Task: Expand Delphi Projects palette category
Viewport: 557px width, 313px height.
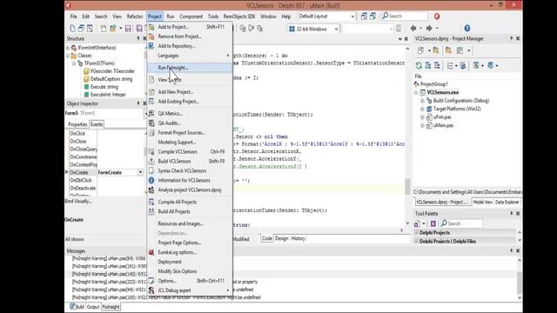Action: 416,233
